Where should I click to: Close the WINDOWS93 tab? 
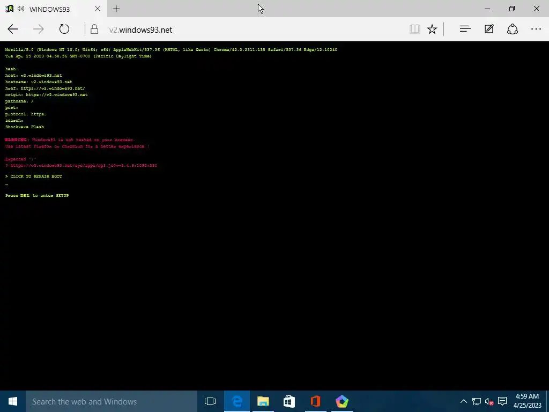98,9
